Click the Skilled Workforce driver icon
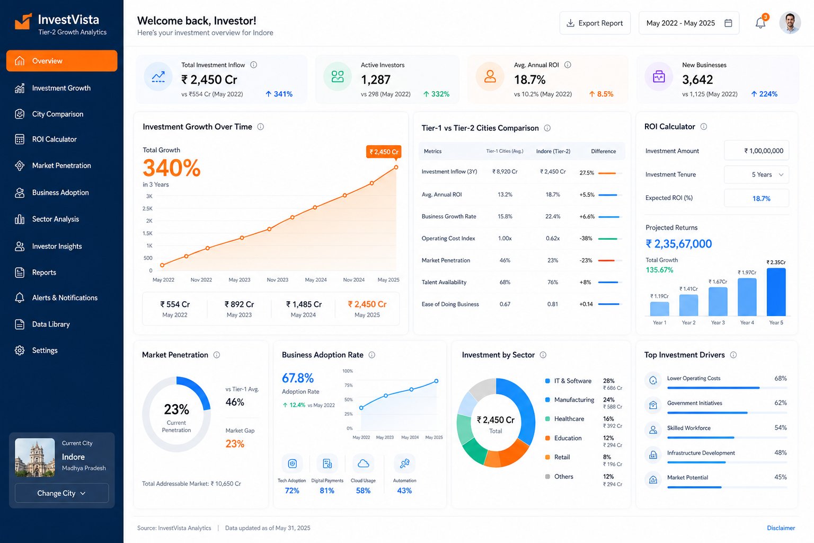The image size is (814, 543). tap(653, 430)
